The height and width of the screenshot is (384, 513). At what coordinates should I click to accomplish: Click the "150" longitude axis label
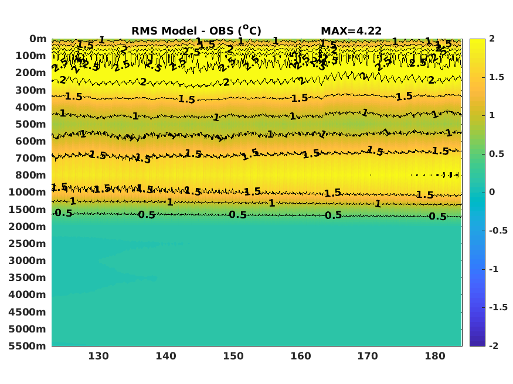pyautogui.click(x=233, y=356)
